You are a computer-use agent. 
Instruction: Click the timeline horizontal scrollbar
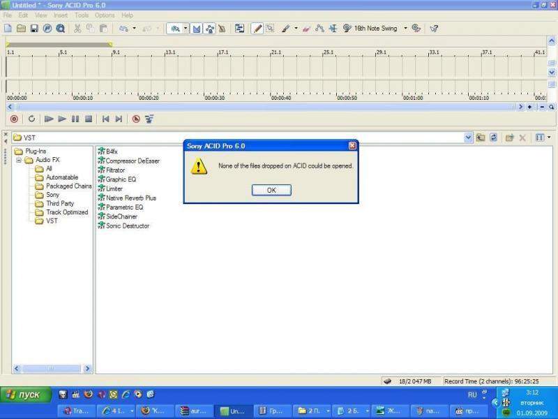coord(265,107)
